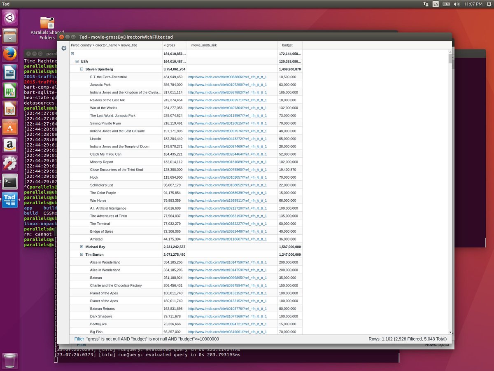Select the War Horse title

(99, 201)
